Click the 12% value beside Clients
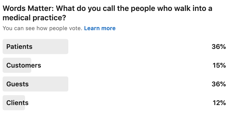The width and height of the screenshot is (232, 117). [219, 103]
